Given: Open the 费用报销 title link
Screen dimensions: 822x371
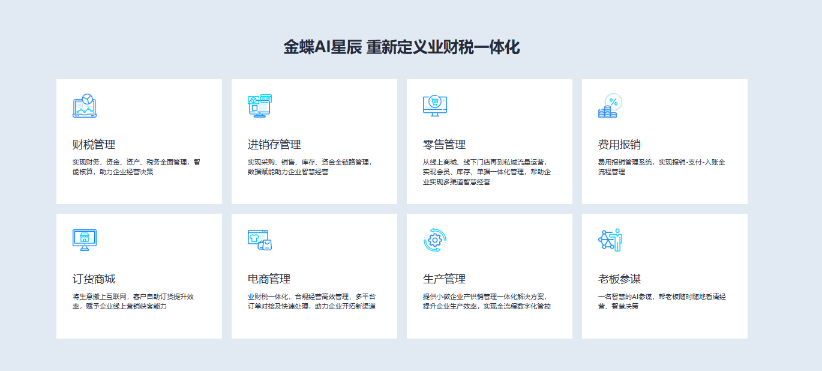Looking at the screenshot, I should pyautogui.click(x=619, y=145).
